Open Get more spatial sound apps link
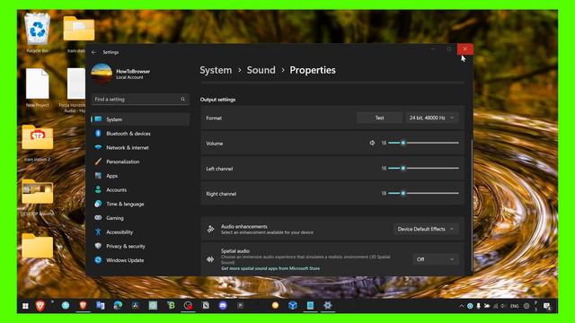The image size is (575, 323). click(x=270, y=268)
